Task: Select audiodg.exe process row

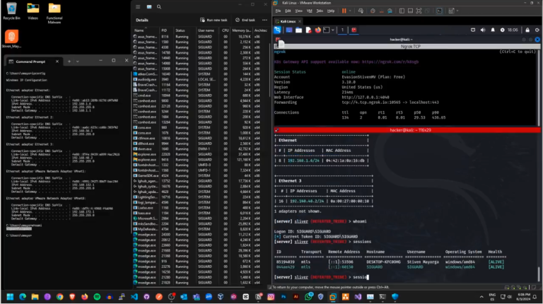Action: click(x=201, y=79)
